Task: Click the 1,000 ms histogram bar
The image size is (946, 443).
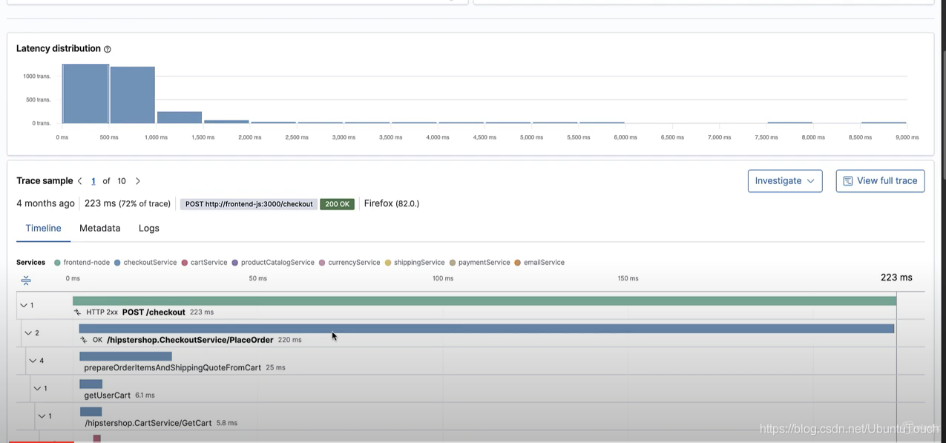Action: [179, 117]
